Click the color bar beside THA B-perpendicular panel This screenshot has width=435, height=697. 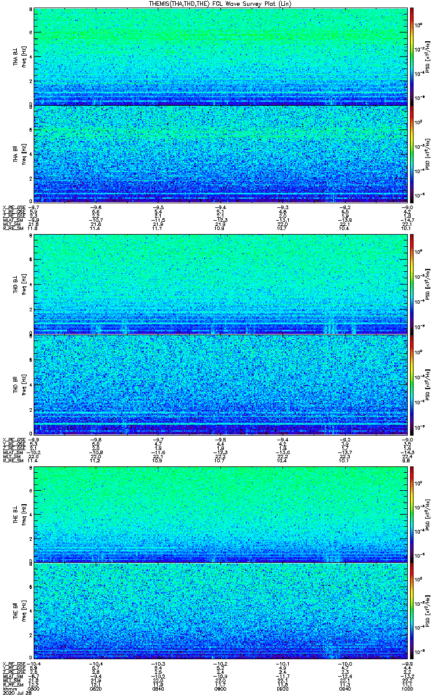click(412, 56)
